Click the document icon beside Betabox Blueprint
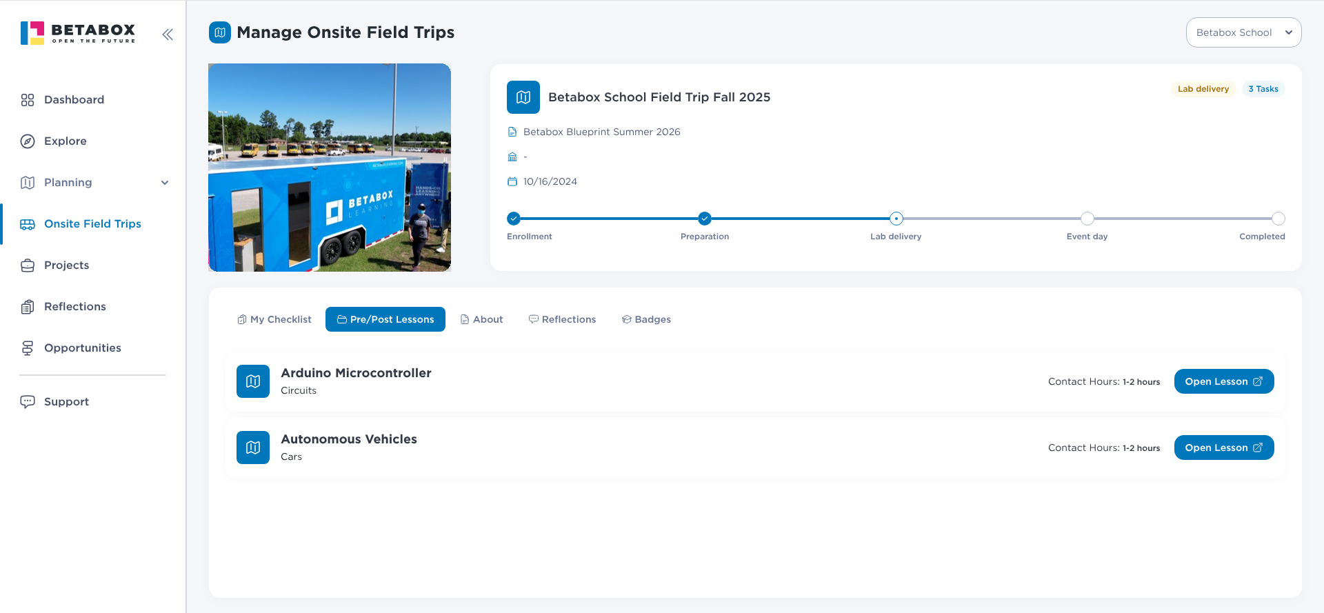Image resolution: width=1324 pixels, height=613 pixels. [x=512, y=132]
